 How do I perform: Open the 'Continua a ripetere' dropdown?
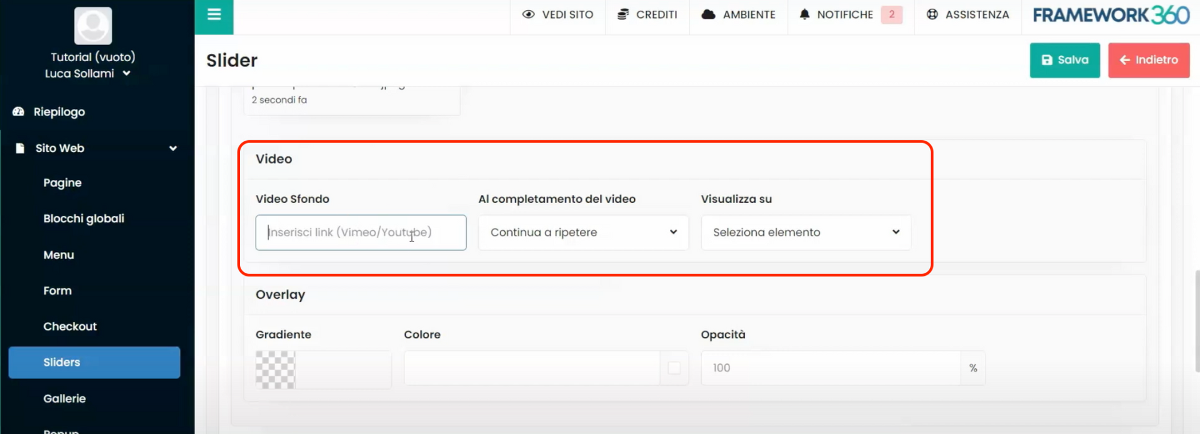(582, 233)
